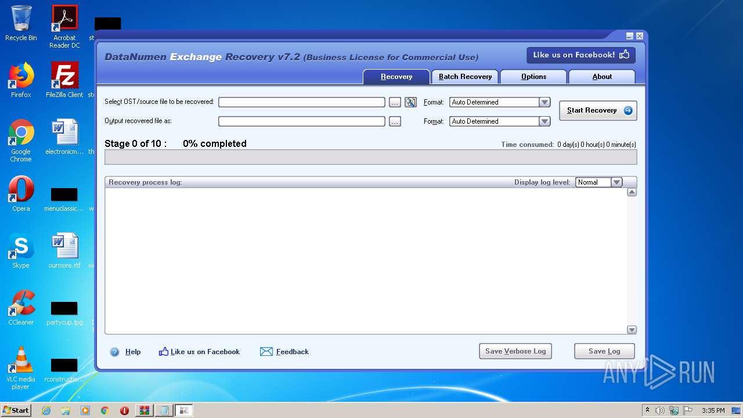Click the taskbar clock 3:35 PM
Image resolution: width=743 pixels, height=418 pixels.
point(713,410)
